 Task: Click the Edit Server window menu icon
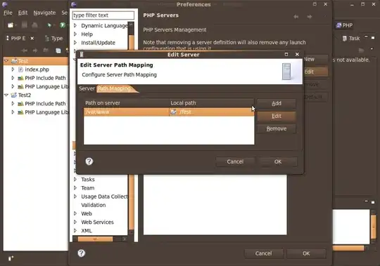point(82,54)
